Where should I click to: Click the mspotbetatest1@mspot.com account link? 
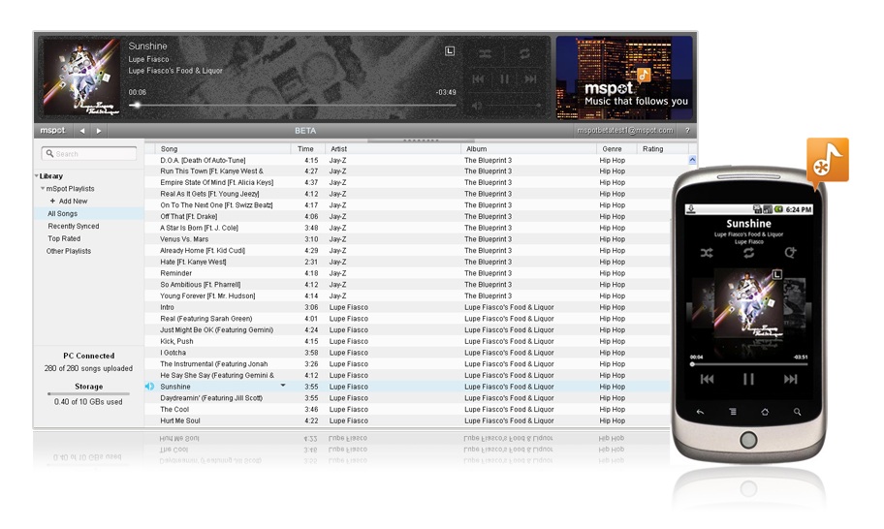[624, 131]
